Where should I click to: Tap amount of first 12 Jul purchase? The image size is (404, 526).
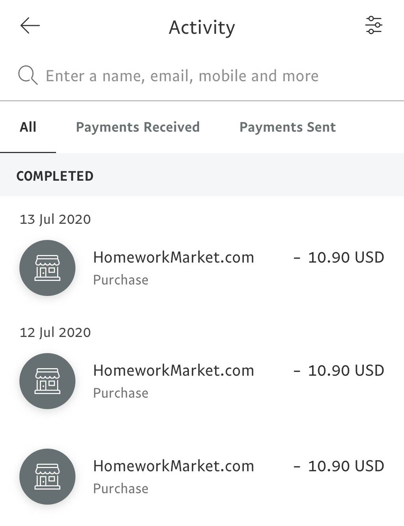339,371
